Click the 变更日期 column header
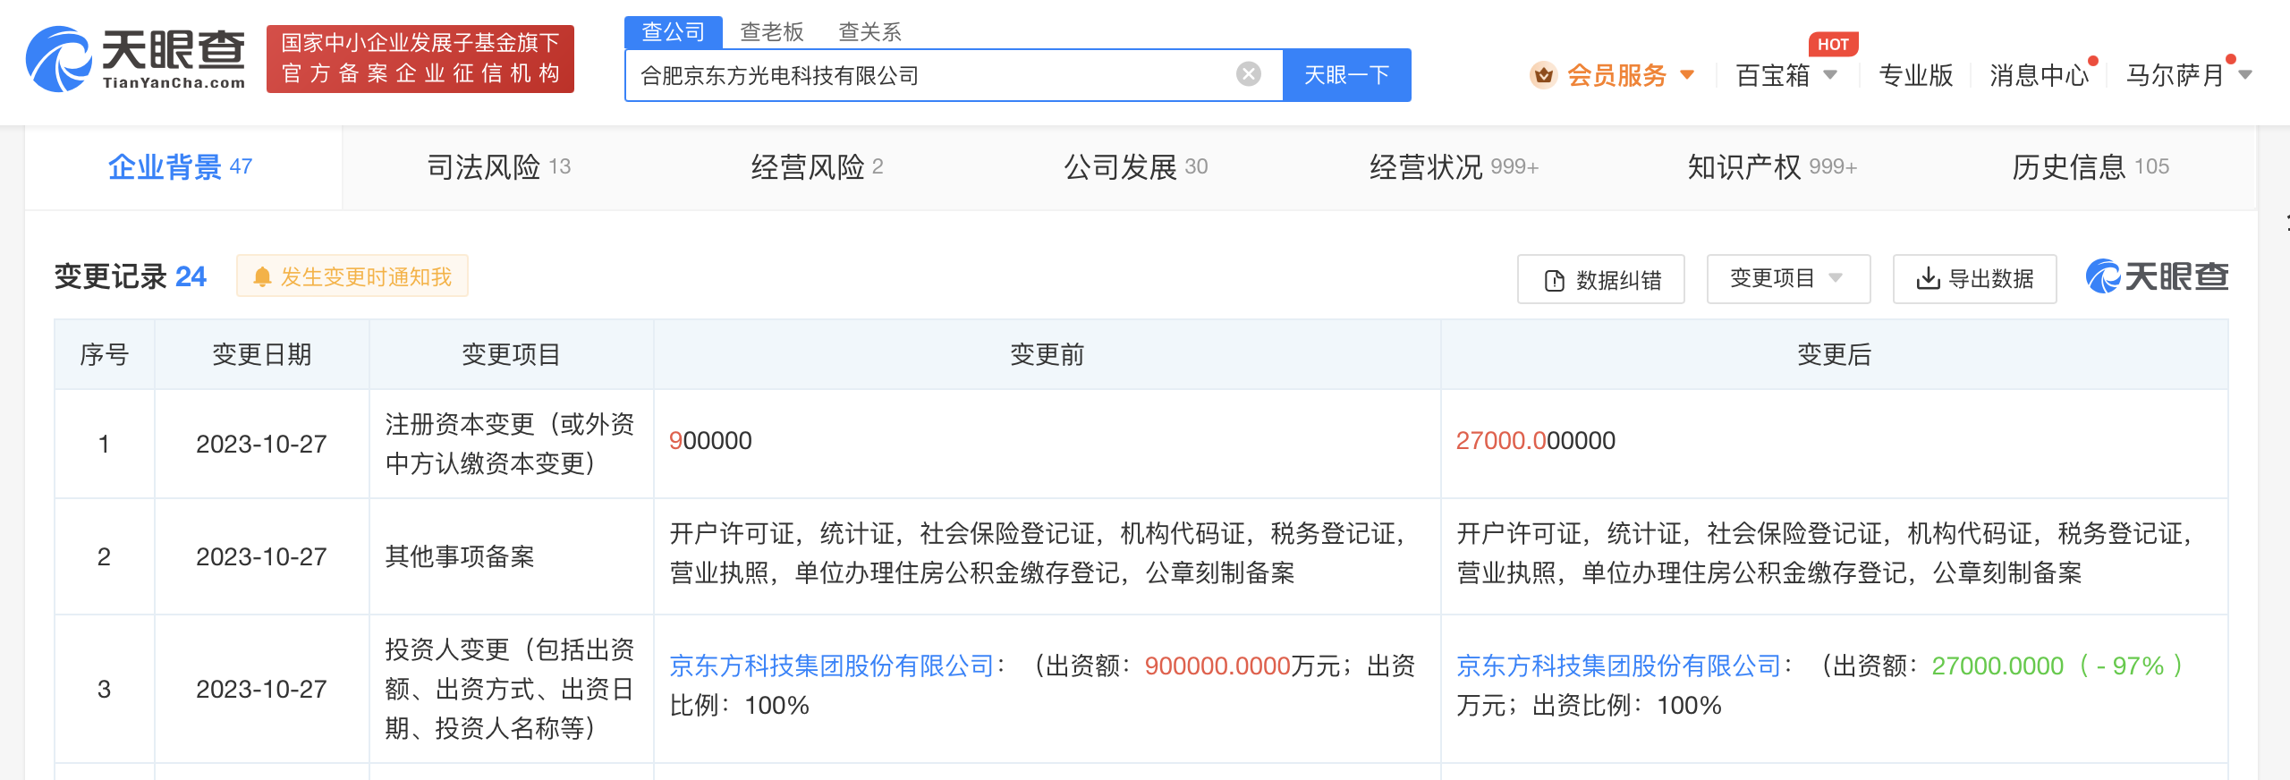 click(262, 355)
